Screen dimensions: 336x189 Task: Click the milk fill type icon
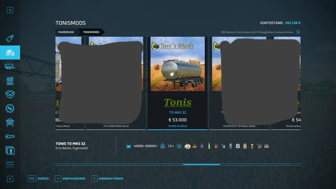pos(187,146)
